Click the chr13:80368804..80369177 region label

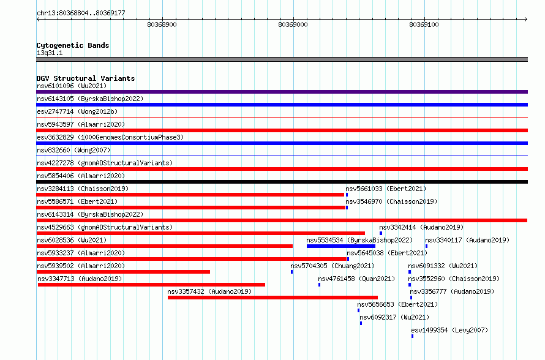(81, 13)
